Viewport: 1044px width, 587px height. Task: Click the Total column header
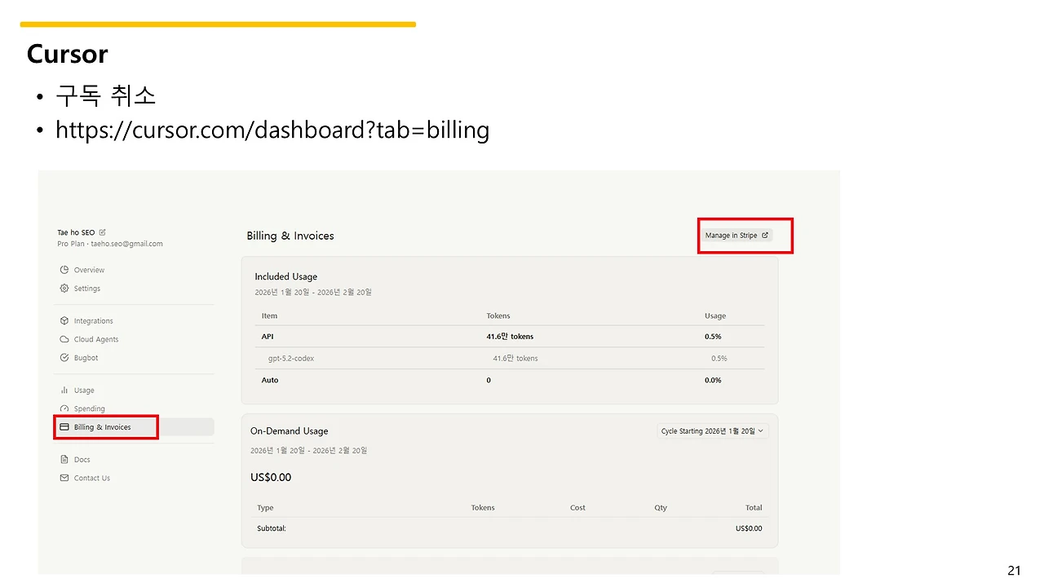click(754, 508)
